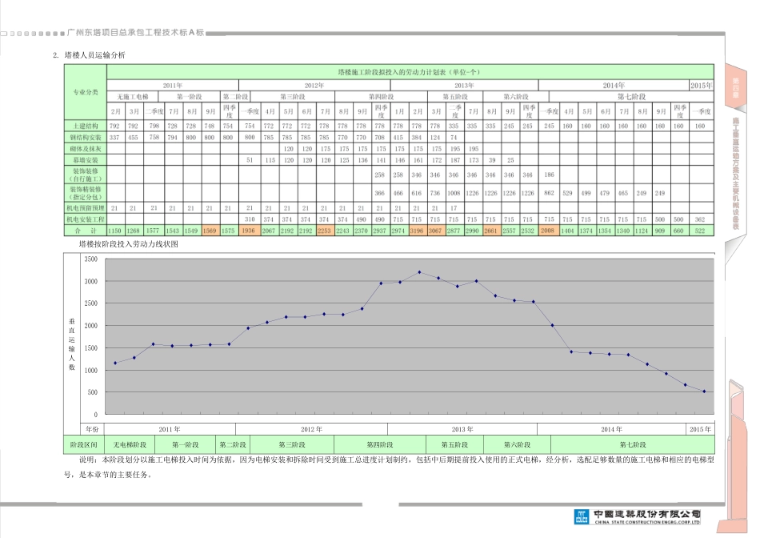Viewport: 760px width, 538px height.
Task: Click the last data point on the line chart
Action: [x=704, y=391]
